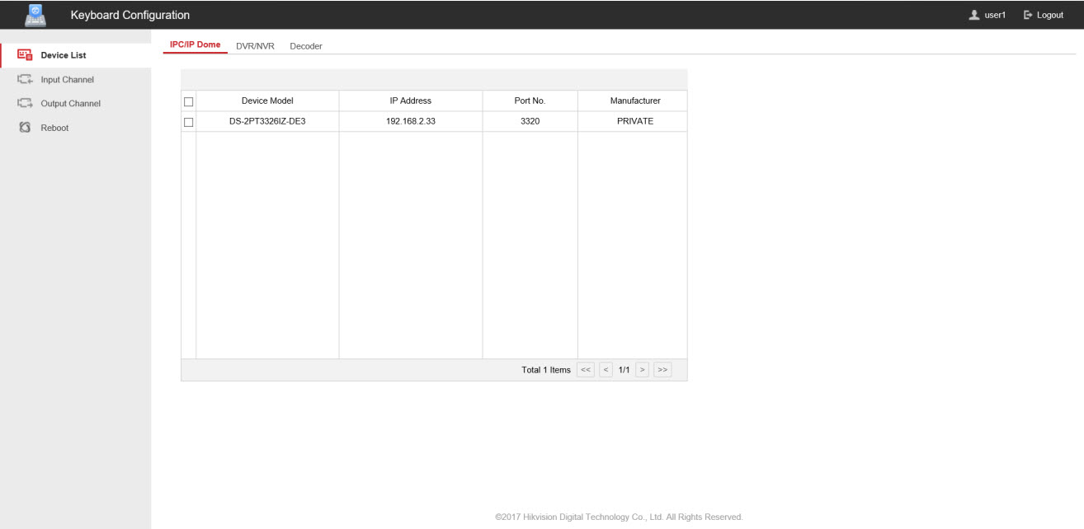Click the Manufacturer column header

point(634,101)
